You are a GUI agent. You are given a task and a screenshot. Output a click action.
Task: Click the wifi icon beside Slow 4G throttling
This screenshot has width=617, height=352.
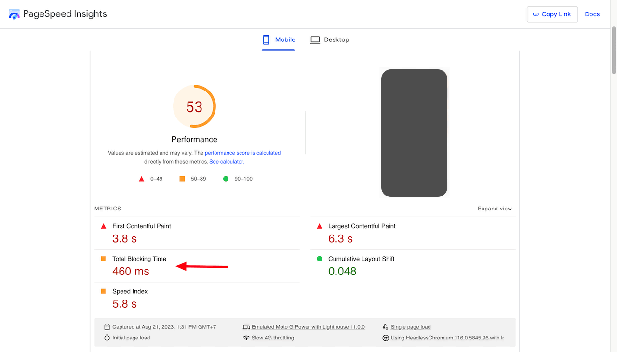tap(246, 338)
